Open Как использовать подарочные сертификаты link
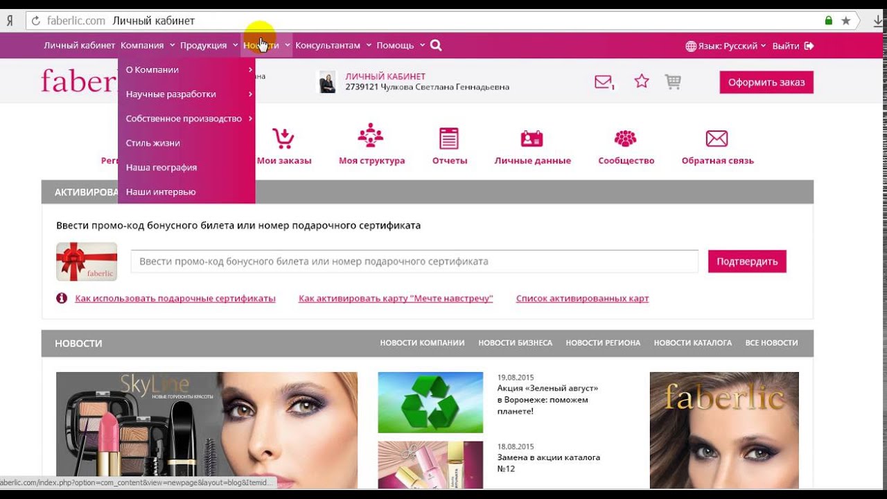Image resolution: width=887 pixels, height=499 pixels. 175,299
